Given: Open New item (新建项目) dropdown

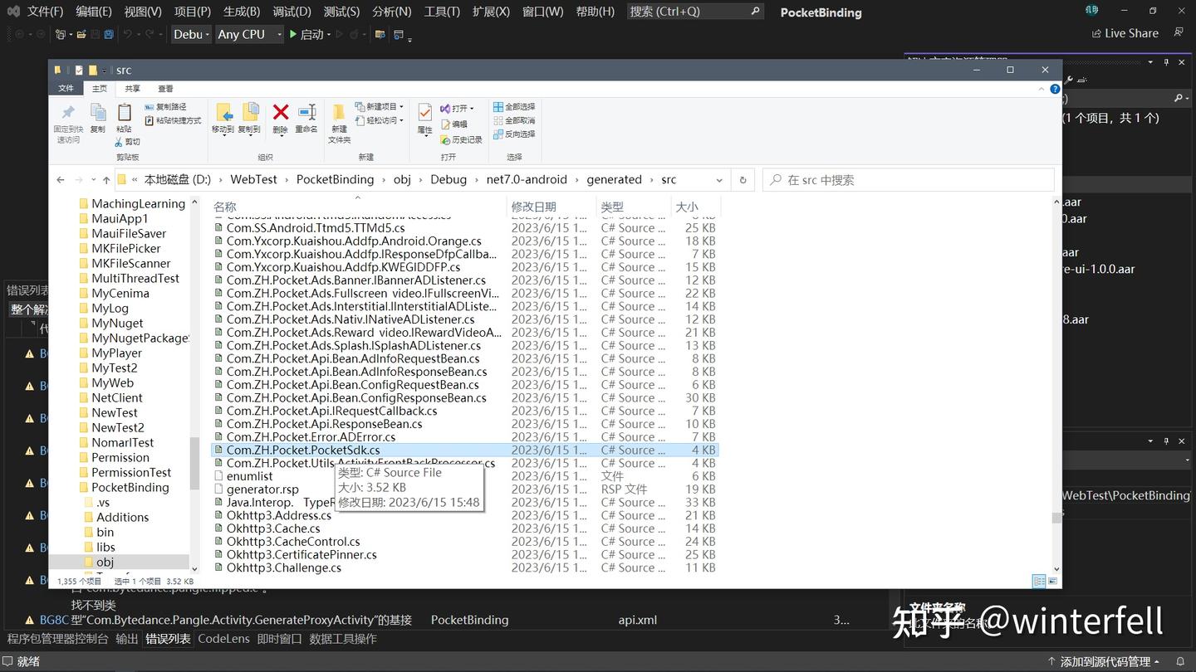Looking at the screenshot, I should click(x=380, y=107).
